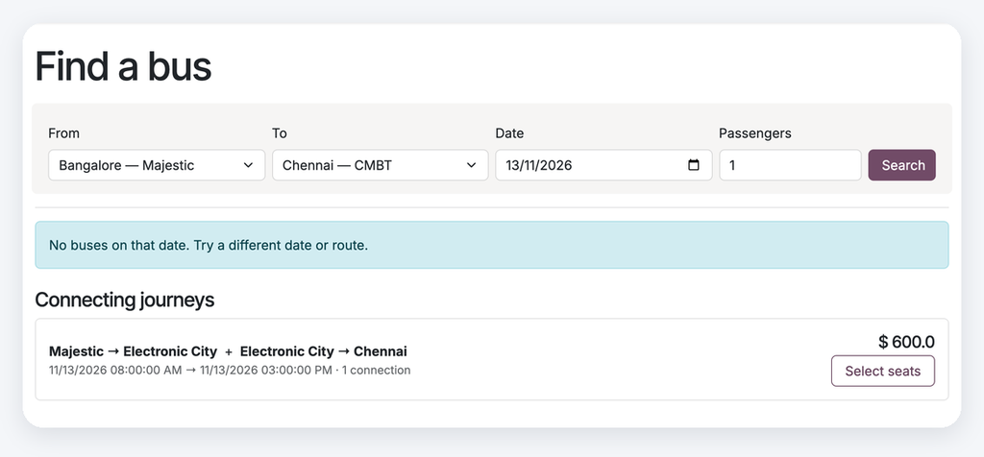
Task: Click the Date label
Action: (509, 132)
